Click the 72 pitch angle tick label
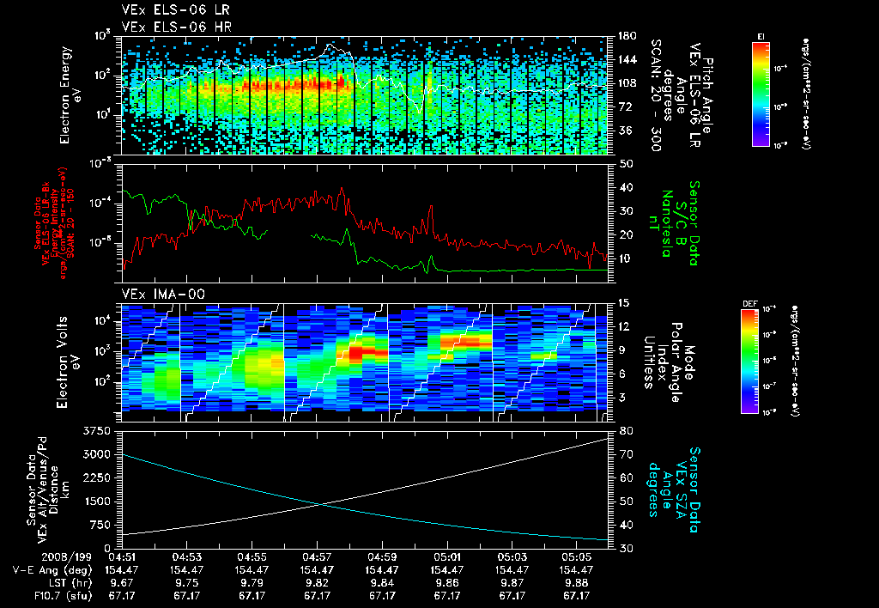 pos(625,106)
